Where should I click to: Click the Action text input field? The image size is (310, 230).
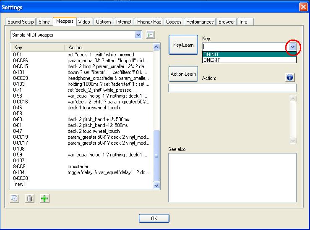click(x=232, y=88)
